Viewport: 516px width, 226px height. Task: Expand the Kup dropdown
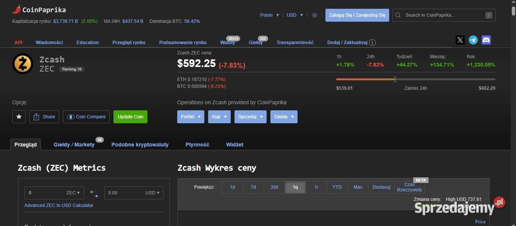point(219,117)
